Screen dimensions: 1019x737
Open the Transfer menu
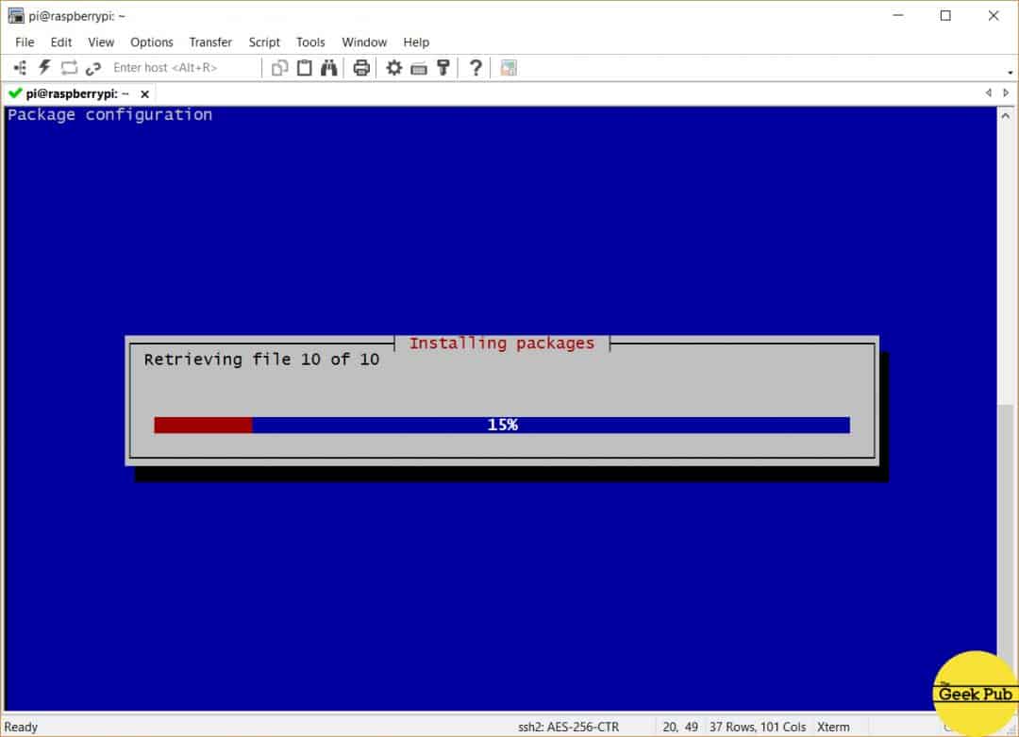210,42
